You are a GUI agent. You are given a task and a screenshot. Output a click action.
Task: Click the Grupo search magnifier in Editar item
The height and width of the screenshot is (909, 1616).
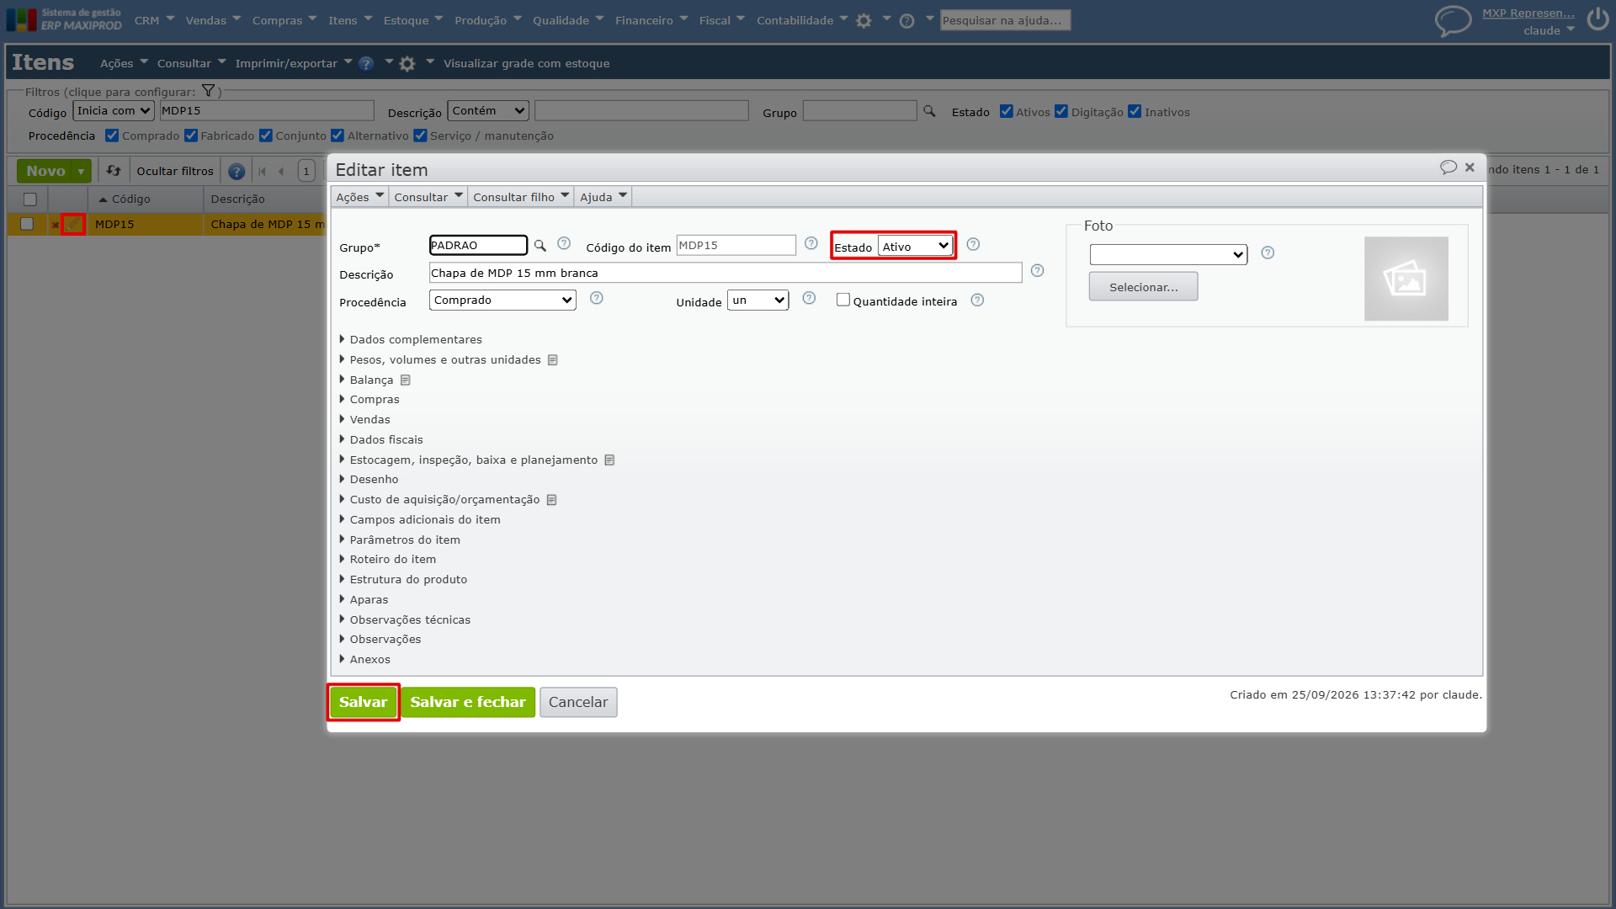tap(540, 246)
